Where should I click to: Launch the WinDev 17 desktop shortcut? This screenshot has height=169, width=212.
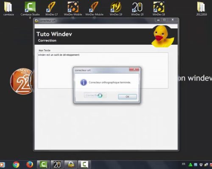[x=51, y=8]
